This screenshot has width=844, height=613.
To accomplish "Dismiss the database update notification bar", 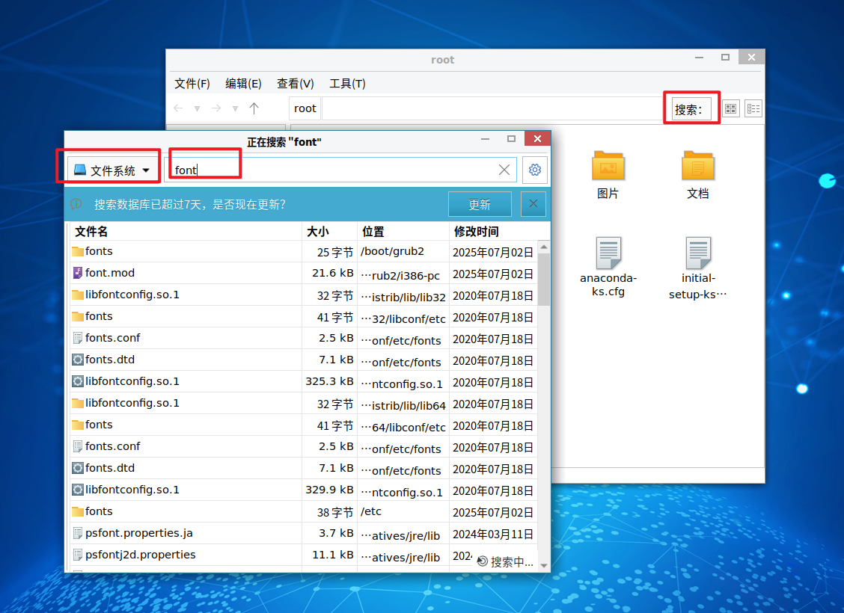I will [x=533, y=204].
